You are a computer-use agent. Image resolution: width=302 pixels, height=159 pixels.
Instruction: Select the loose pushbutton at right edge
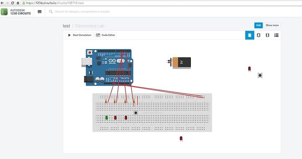click(x=260, y=76)
